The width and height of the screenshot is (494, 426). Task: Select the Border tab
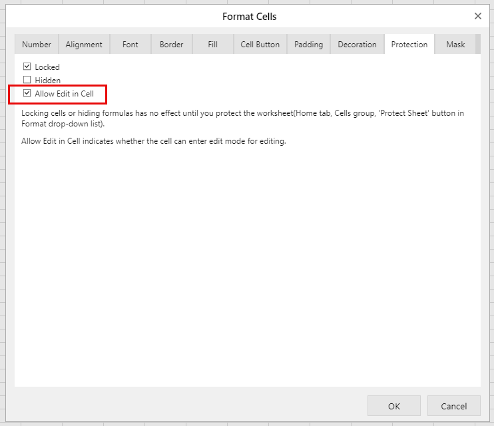click(171, 45)
